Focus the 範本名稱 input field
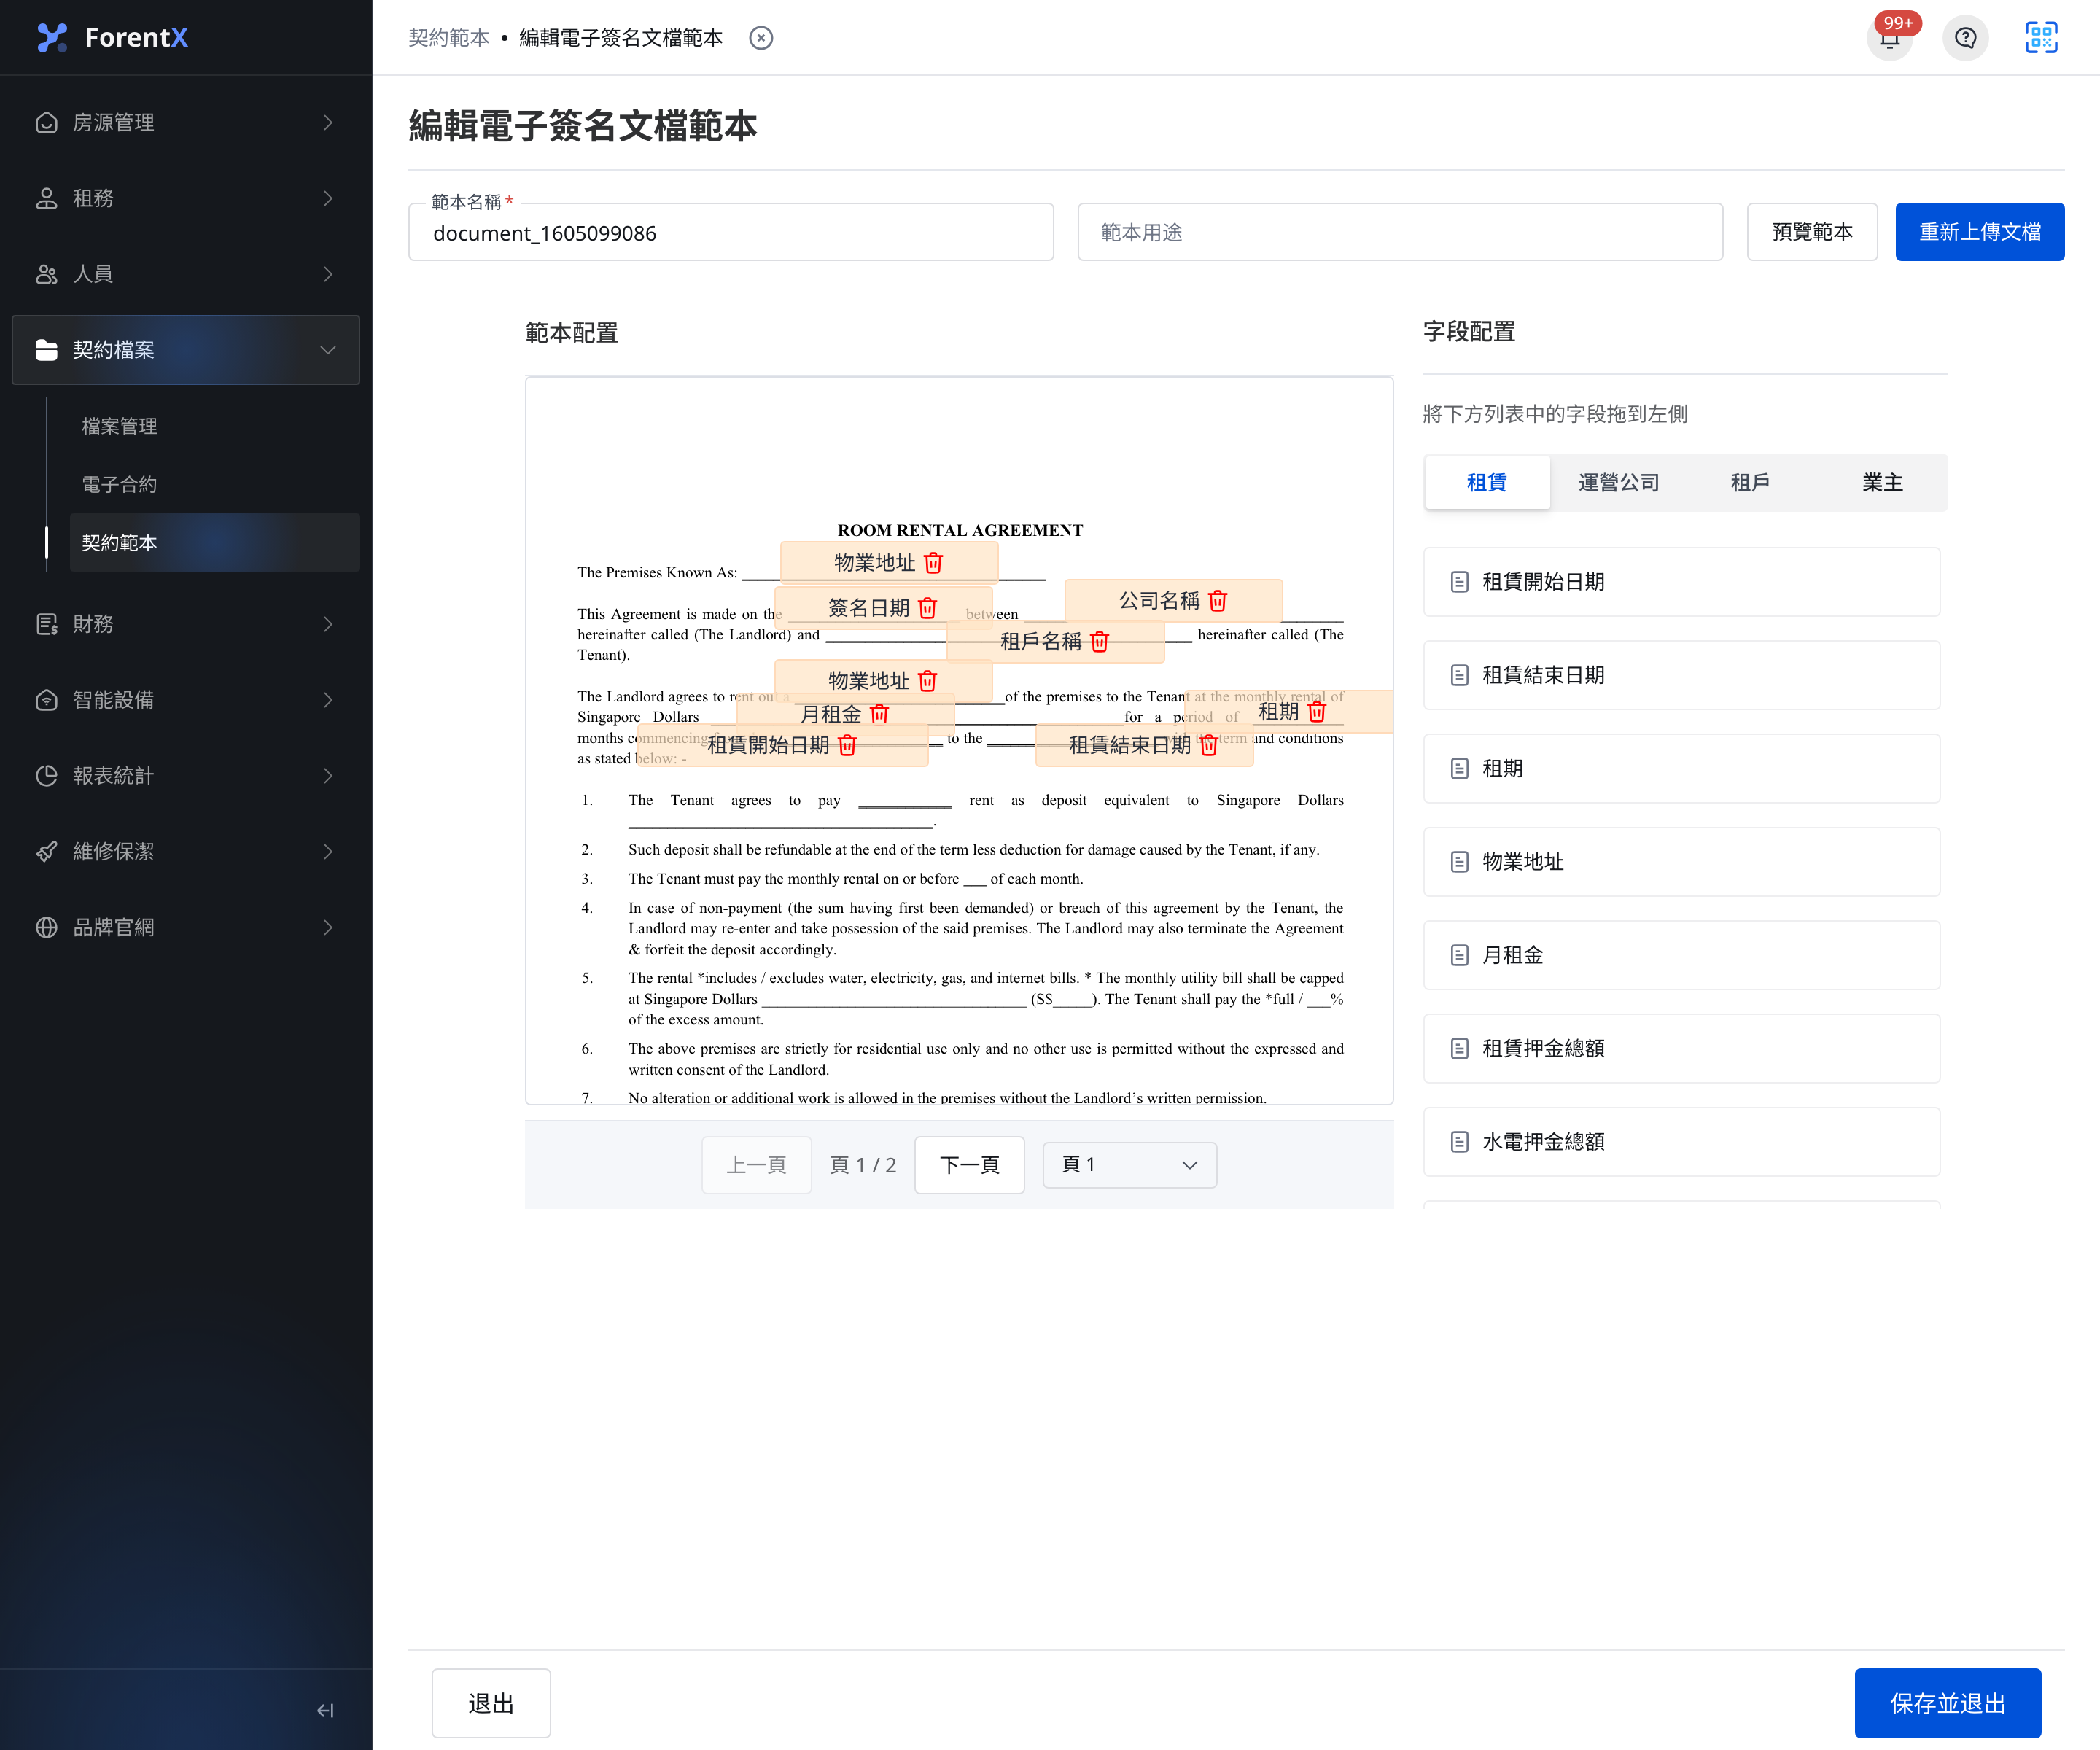2100x1750 pixels. click(731, 233)
